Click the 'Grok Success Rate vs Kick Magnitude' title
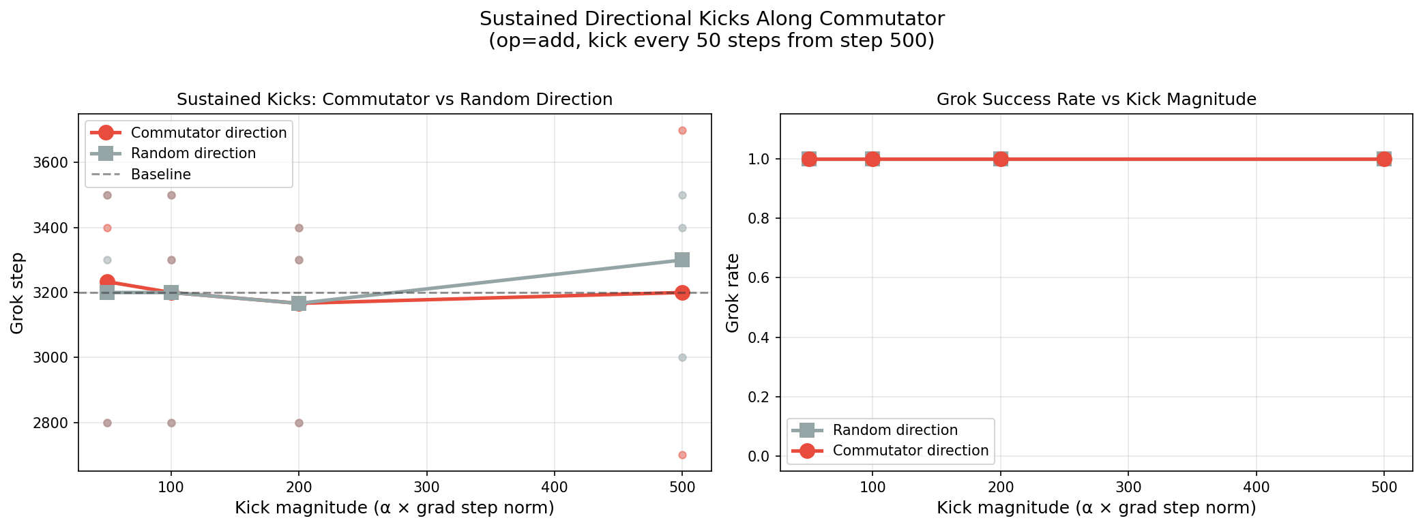The width and height of the screenshot is (1423, 527). (1096, 100)
